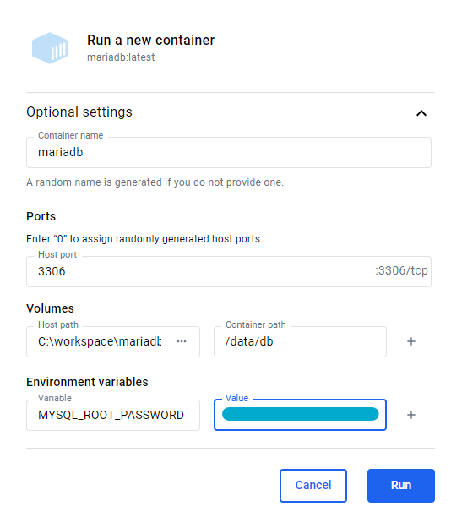Add another environment variable with plus icon
462x528 pixels.
411,415
